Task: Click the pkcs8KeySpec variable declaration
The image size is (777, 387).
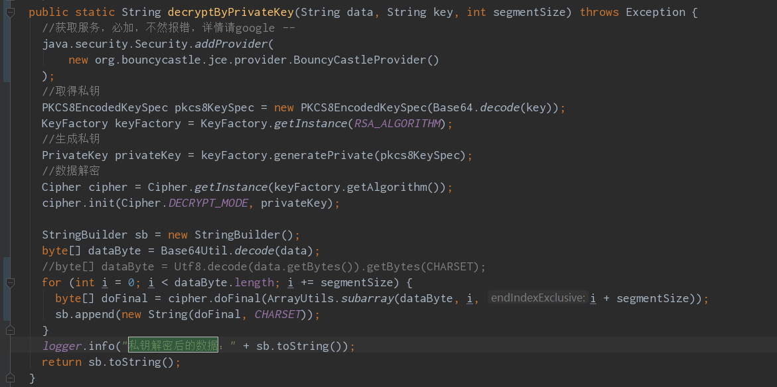Action: coord(214,107)
